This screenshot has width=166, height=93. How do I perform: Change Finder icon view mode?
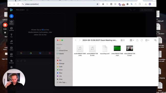[123, 40]
